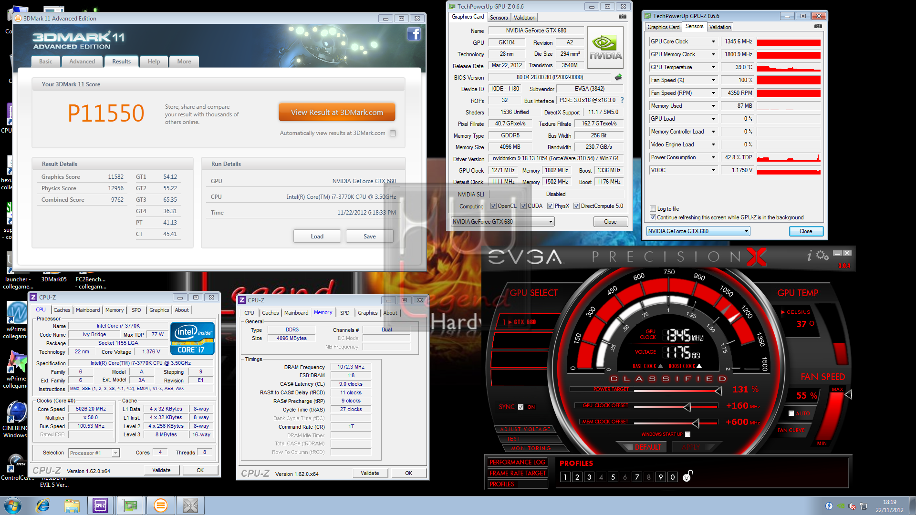Click the Celsius arrow toggle icon
This screenshot has width=916, height=515.
(x=783, y=312)
